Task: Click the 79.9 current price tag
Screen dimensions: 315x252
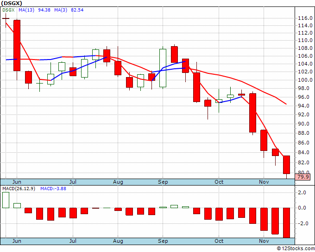Action: (x=303, y=177)
